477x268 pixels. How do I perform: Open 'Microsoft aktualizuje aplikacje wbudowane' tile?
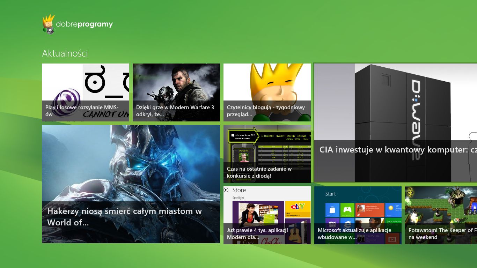358,215
